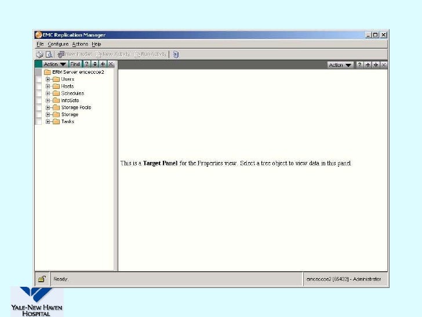Click the ERM Server folder icon
The width and height of the screenshot is (422, 317).
(48, 72)
